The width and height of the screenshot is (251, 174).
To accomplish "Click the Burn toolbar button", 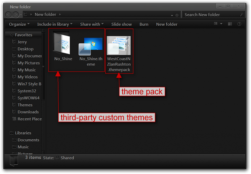I will tap(144, 24).
